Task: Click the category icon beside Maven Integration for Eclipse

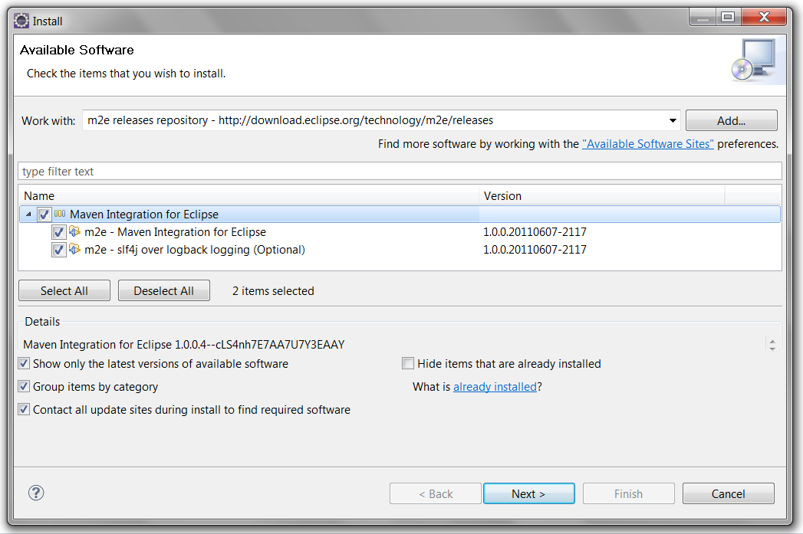Action: [x=58, y=214]
